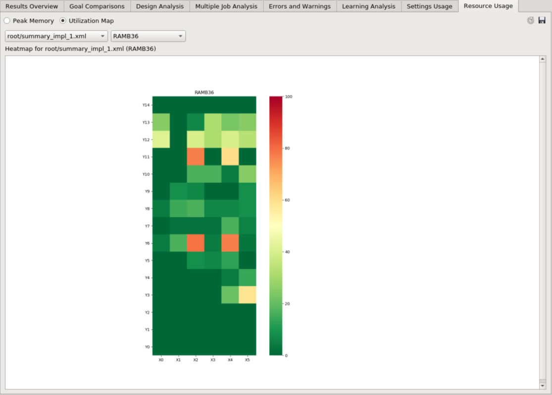Click the RAMB36 chart title
This screenshot has width=552, height=395.
(204, 93)
